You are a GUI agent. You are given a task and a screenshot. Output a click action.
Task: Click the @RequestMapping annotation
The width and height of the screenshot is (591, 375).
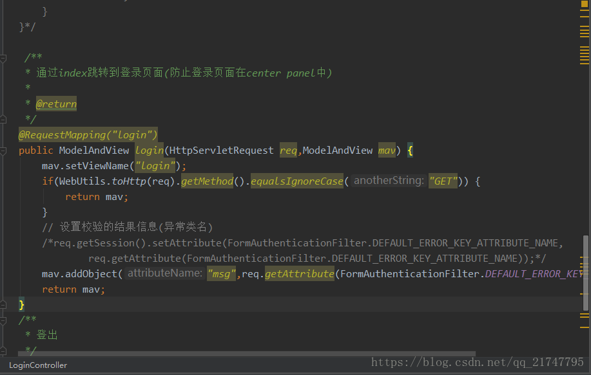[x=88, y=135]
